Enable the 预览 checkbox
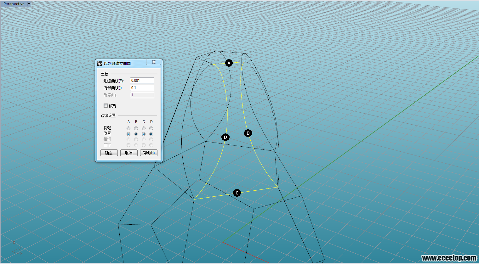This screenshot has width=479, height=264. (x=106, y=106)
